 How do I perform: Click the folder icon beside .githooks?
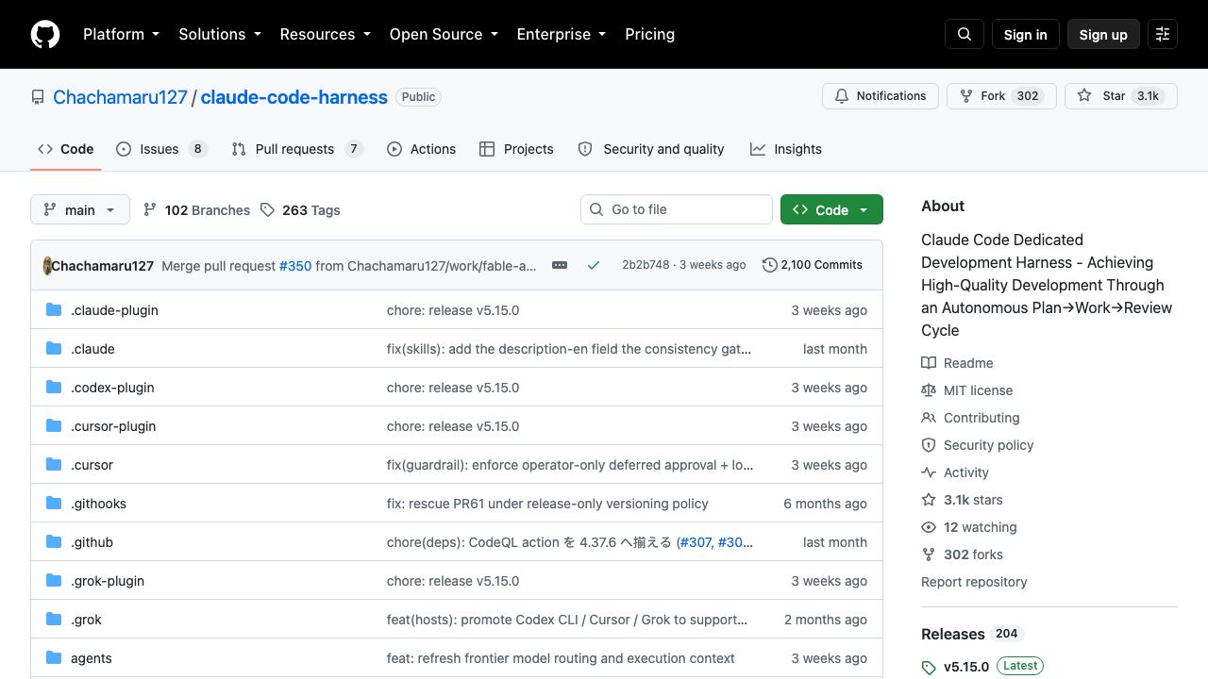point(54,504)
